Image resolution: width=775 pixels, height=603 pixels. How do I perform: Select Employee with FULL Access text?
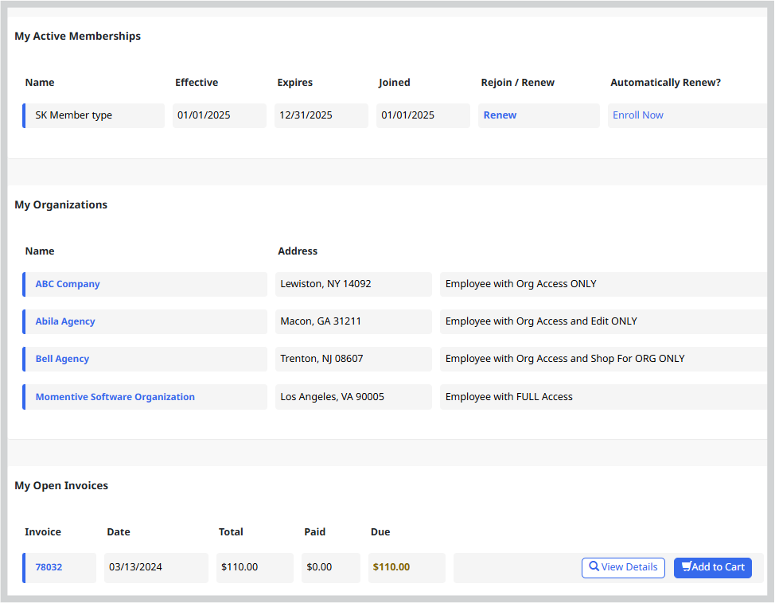[509, 397]
